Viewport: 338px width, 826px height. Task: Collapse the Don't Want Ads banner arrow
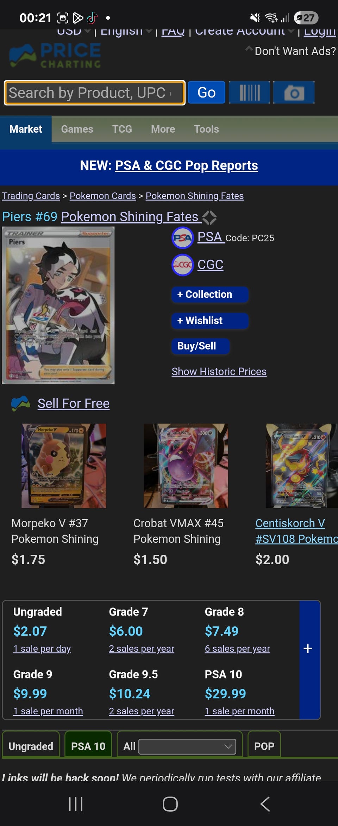(249, 49)
